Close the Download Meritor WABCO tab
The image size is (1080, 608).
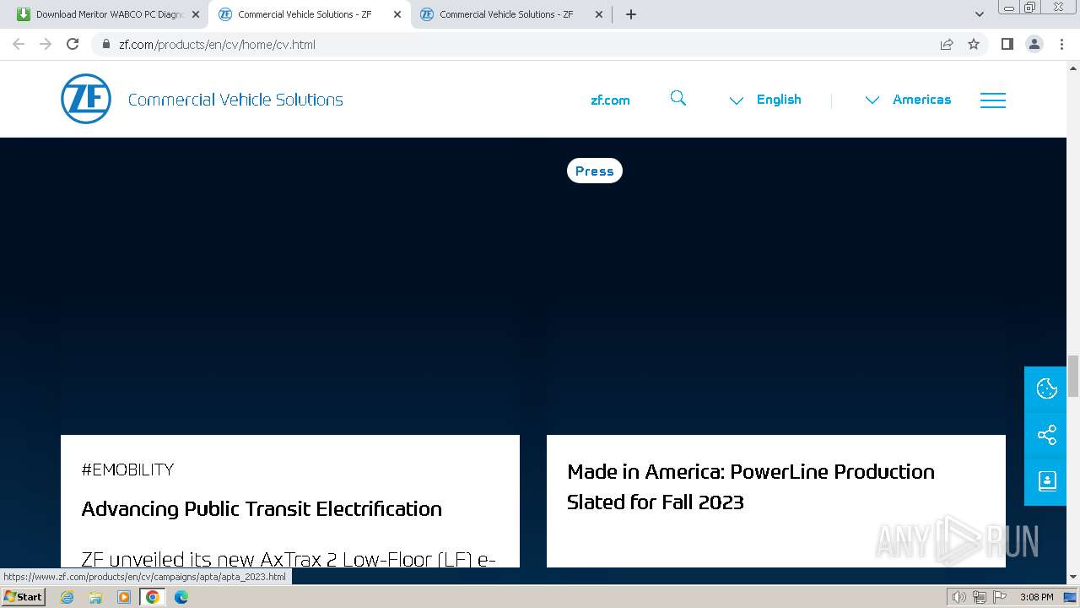point(196,14)
